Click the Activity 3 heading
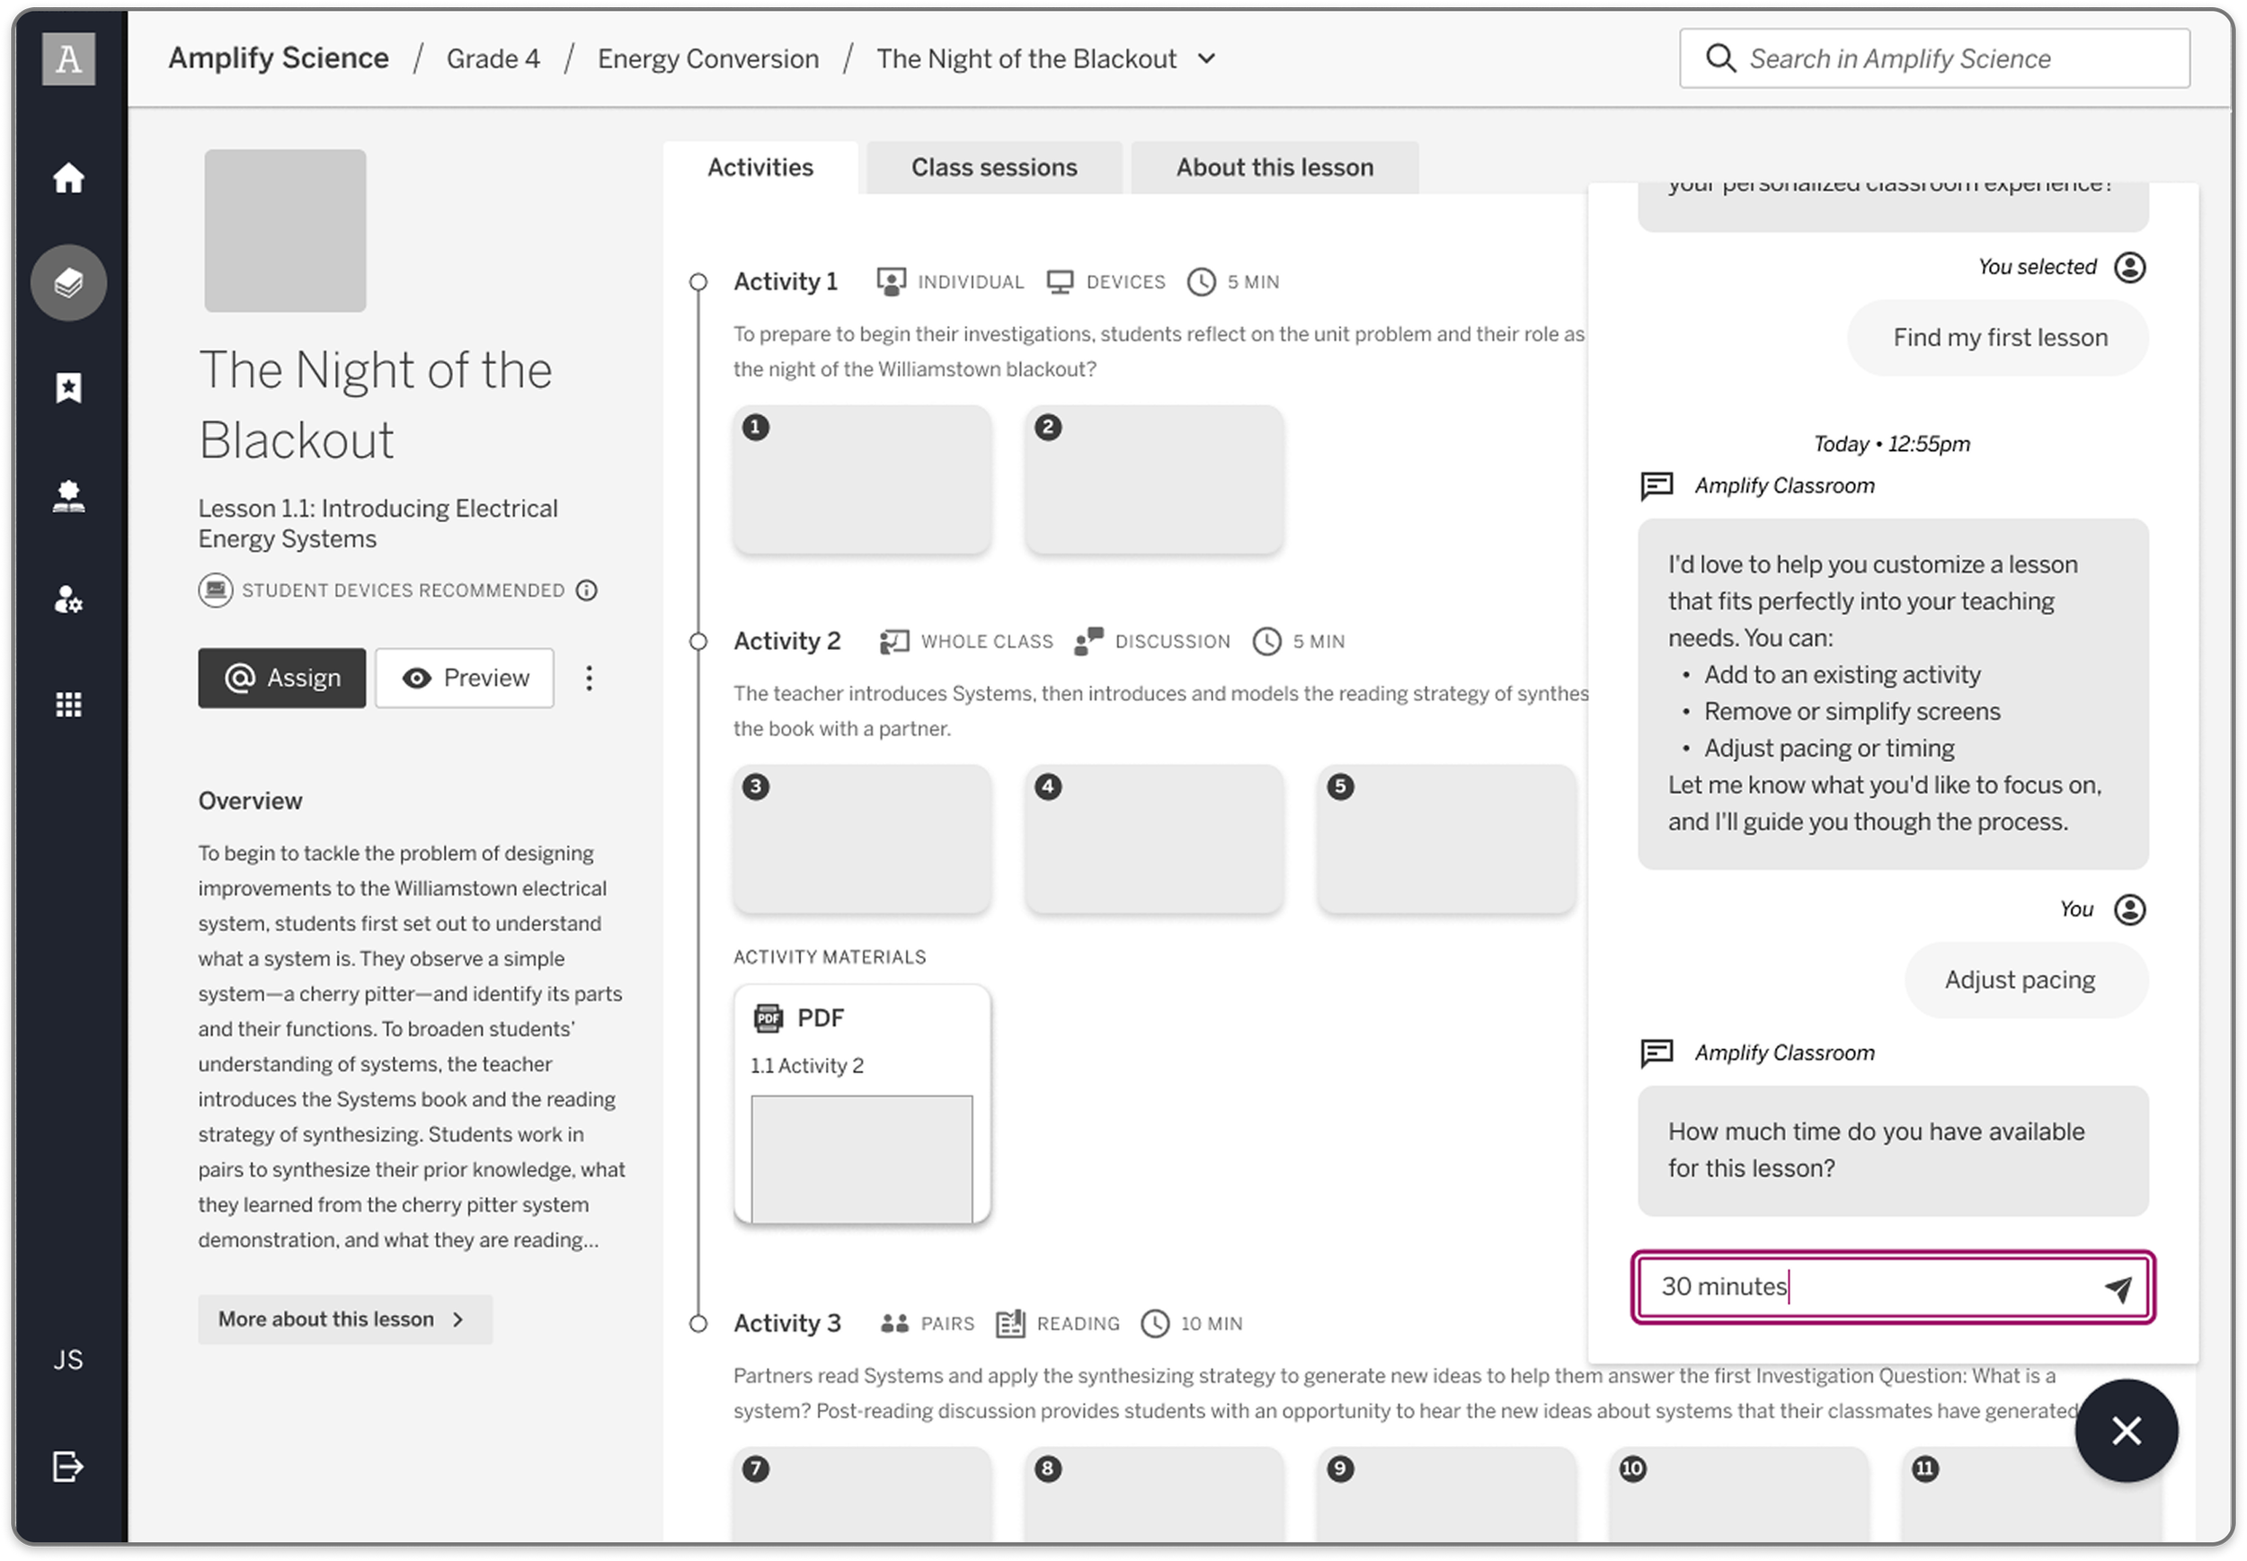 click(x=787, y=1324)
